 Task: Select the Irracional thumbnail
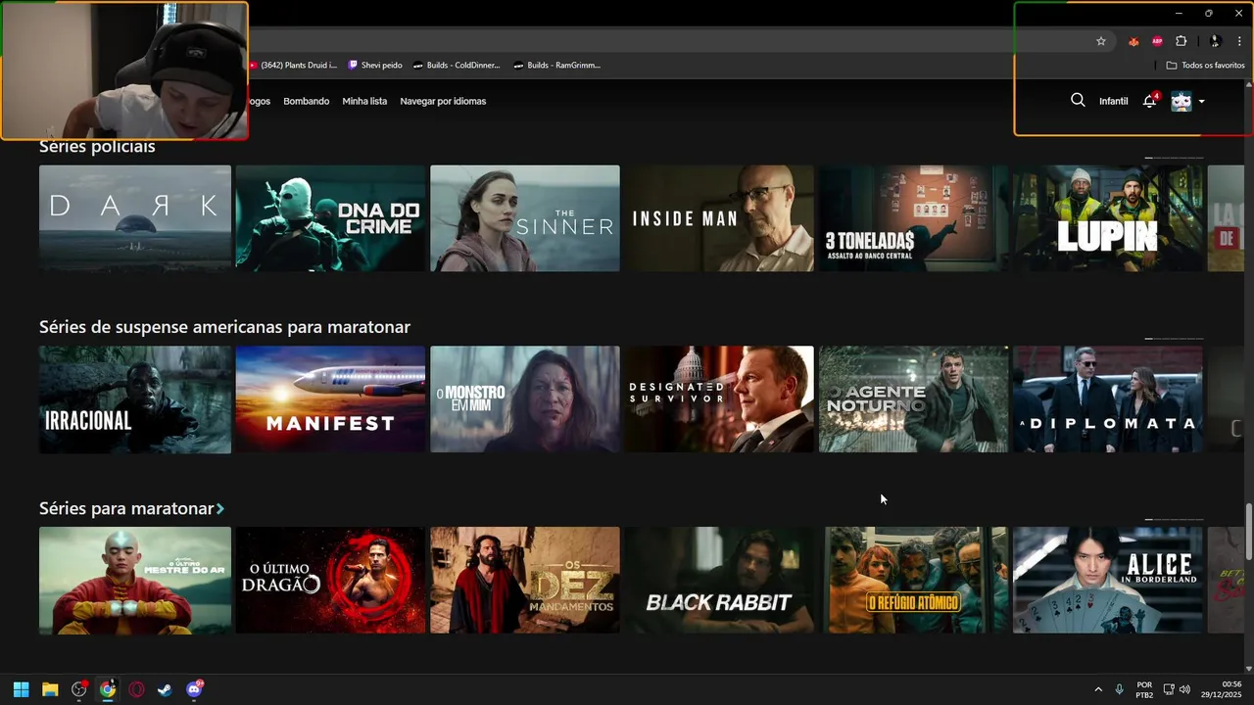(135, 399)
